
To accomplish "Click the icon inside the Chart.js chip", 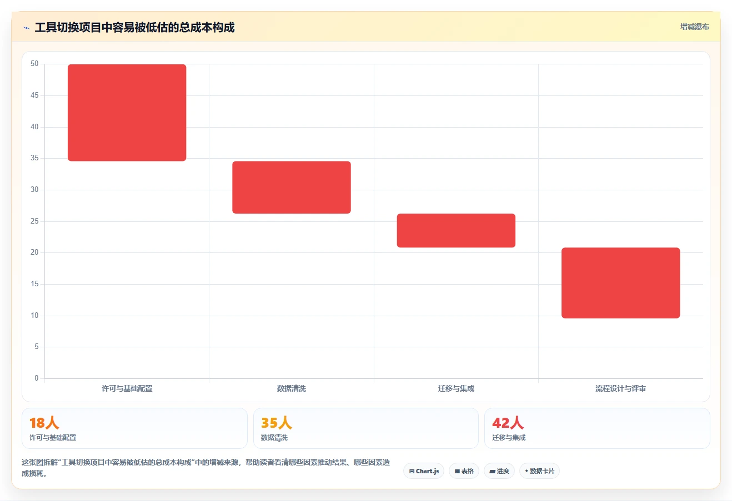I will click(412, 471).
